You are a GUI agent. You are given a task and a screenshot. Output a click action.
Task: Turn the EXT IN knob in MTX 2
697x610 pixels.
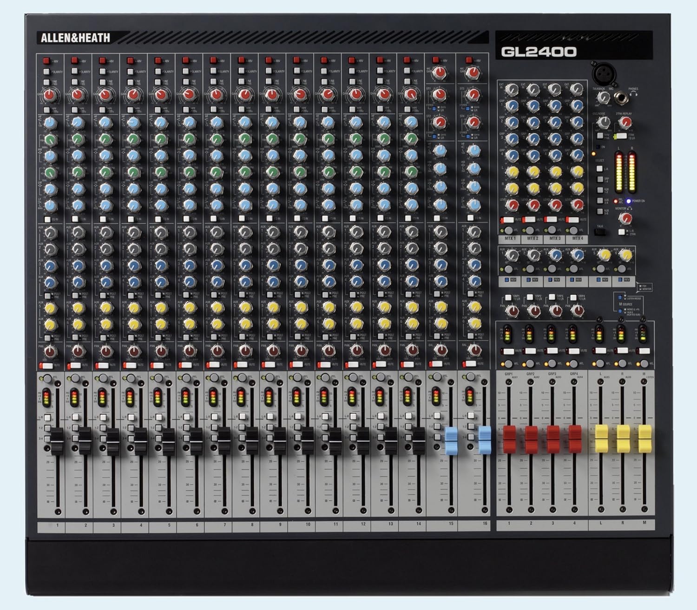pos(533,89)
